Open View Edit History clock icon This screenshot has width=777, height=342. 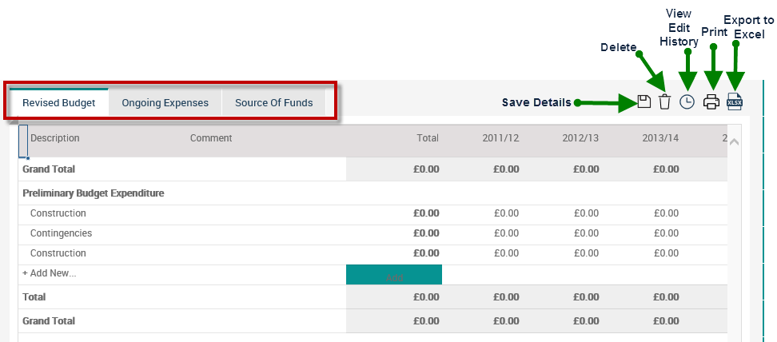click(687, 101)
